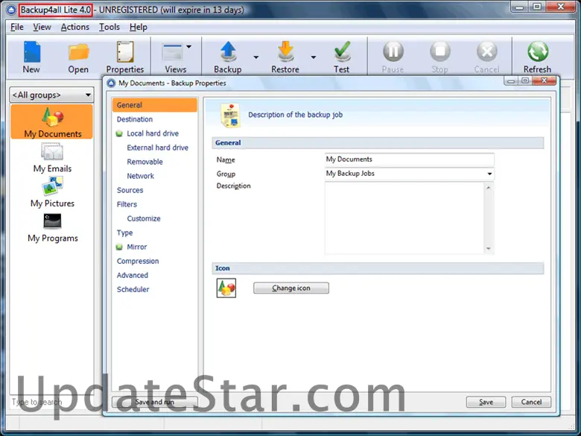Open the Help menu
The width and height of the screenshot is (581, 436).
pyautogui.click(x=139, y=27)
